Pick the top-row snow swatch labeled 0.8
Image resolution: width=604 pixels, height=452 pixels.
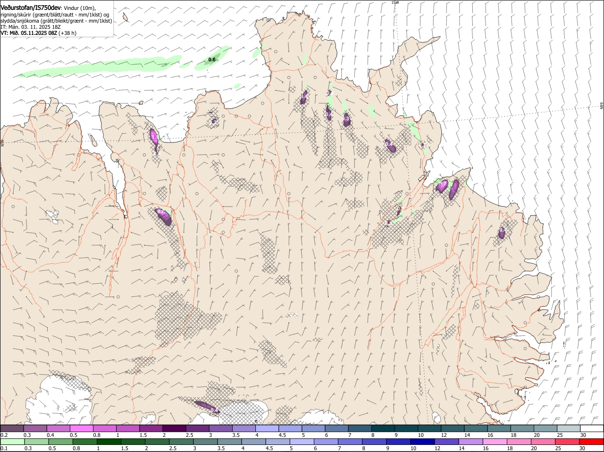click(104, 428)
